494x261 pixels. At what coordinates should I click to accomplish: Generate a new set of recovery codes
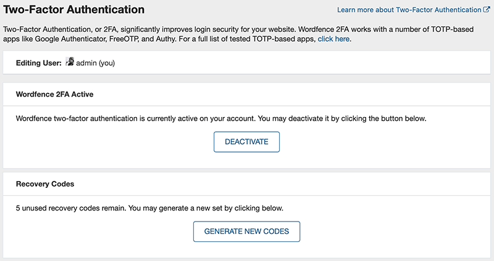246,231
